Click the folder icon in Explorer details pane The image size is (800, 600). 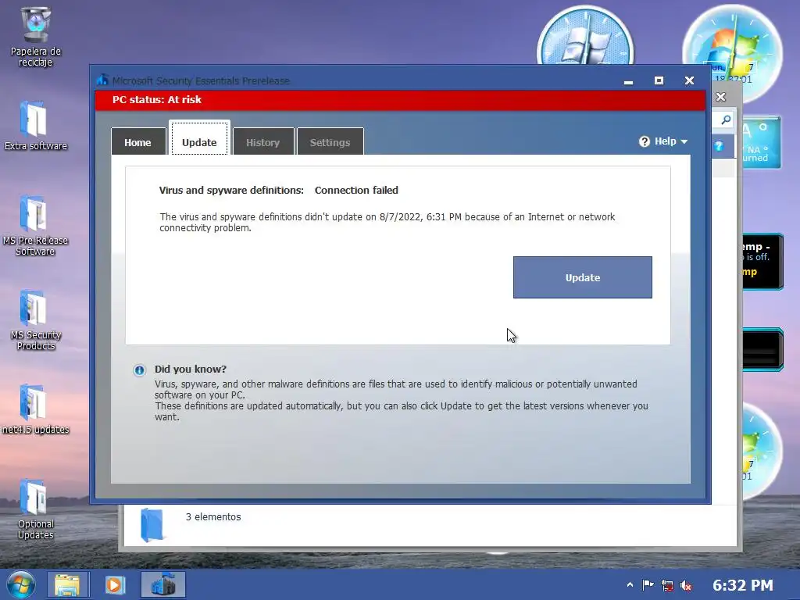tap(152, 524)
